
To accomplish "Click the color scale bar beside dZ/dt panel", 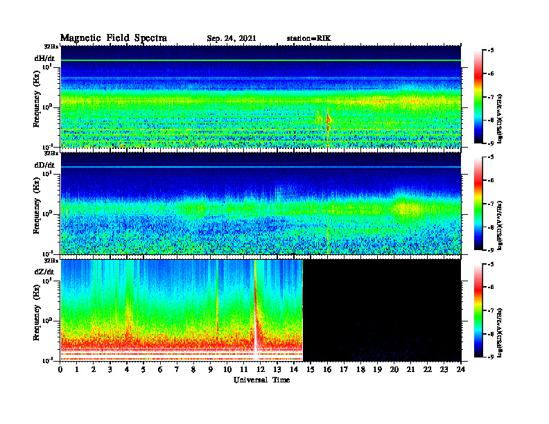I will (478, 310).
